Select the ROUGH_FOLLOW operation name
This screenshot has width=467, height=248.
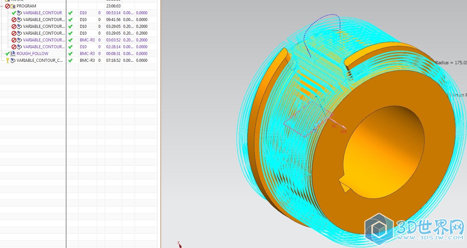click(32, 54)
